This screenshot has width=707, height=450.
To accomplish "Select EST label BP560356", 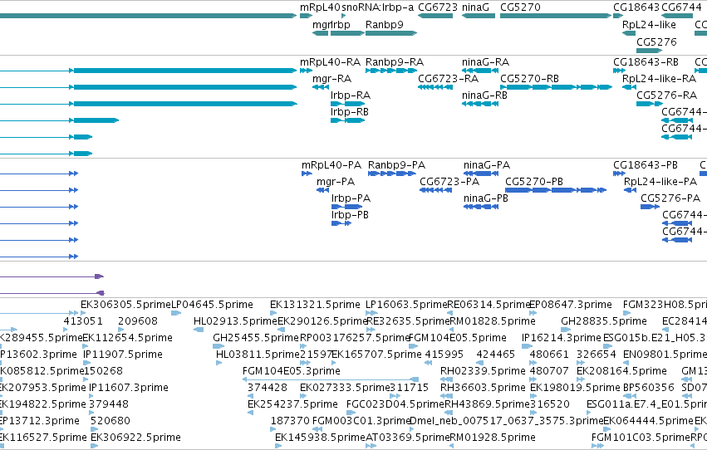I will coord(648,388).
